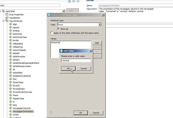Click the Visualization icon
This screenshot has width=173, height=118.
click(7, 18)
